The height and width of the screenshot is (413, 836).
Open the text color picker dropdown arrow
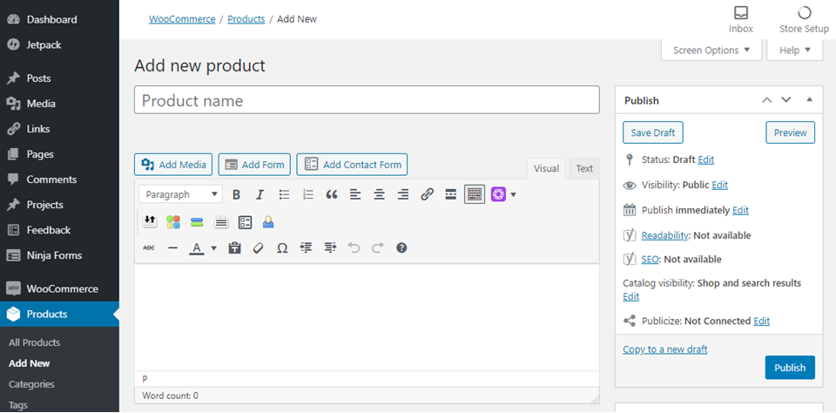click(214, 248)
